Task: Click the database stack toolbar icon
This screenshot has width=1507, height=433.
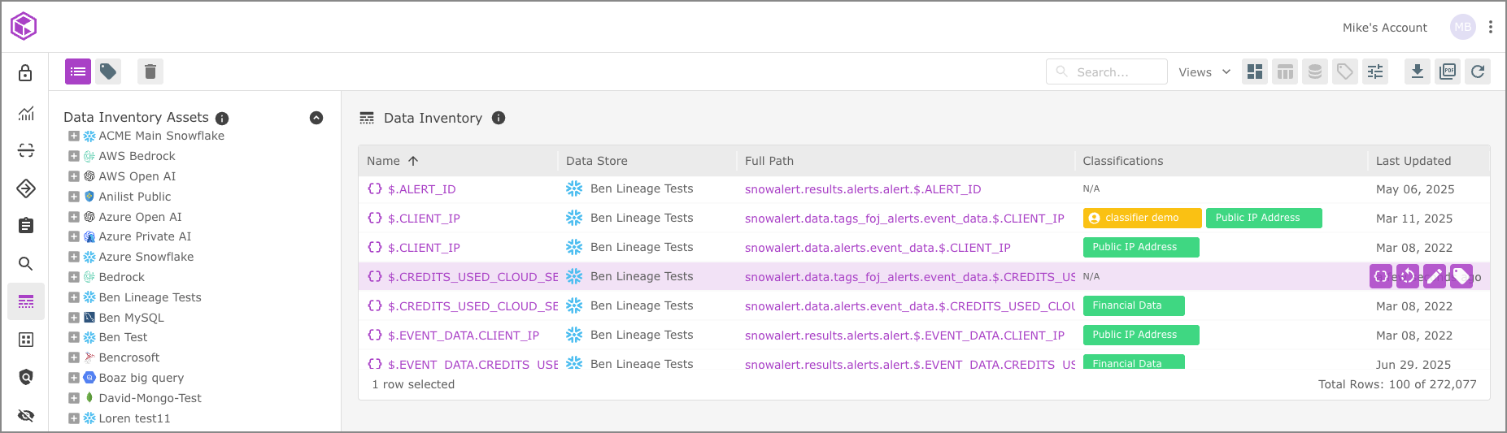Action: (1315, 71)
